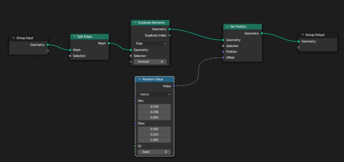The image size is (344, 162).
Task: Click Duplicate Elements Geometry input socket
Action: [x=131, y=50]
